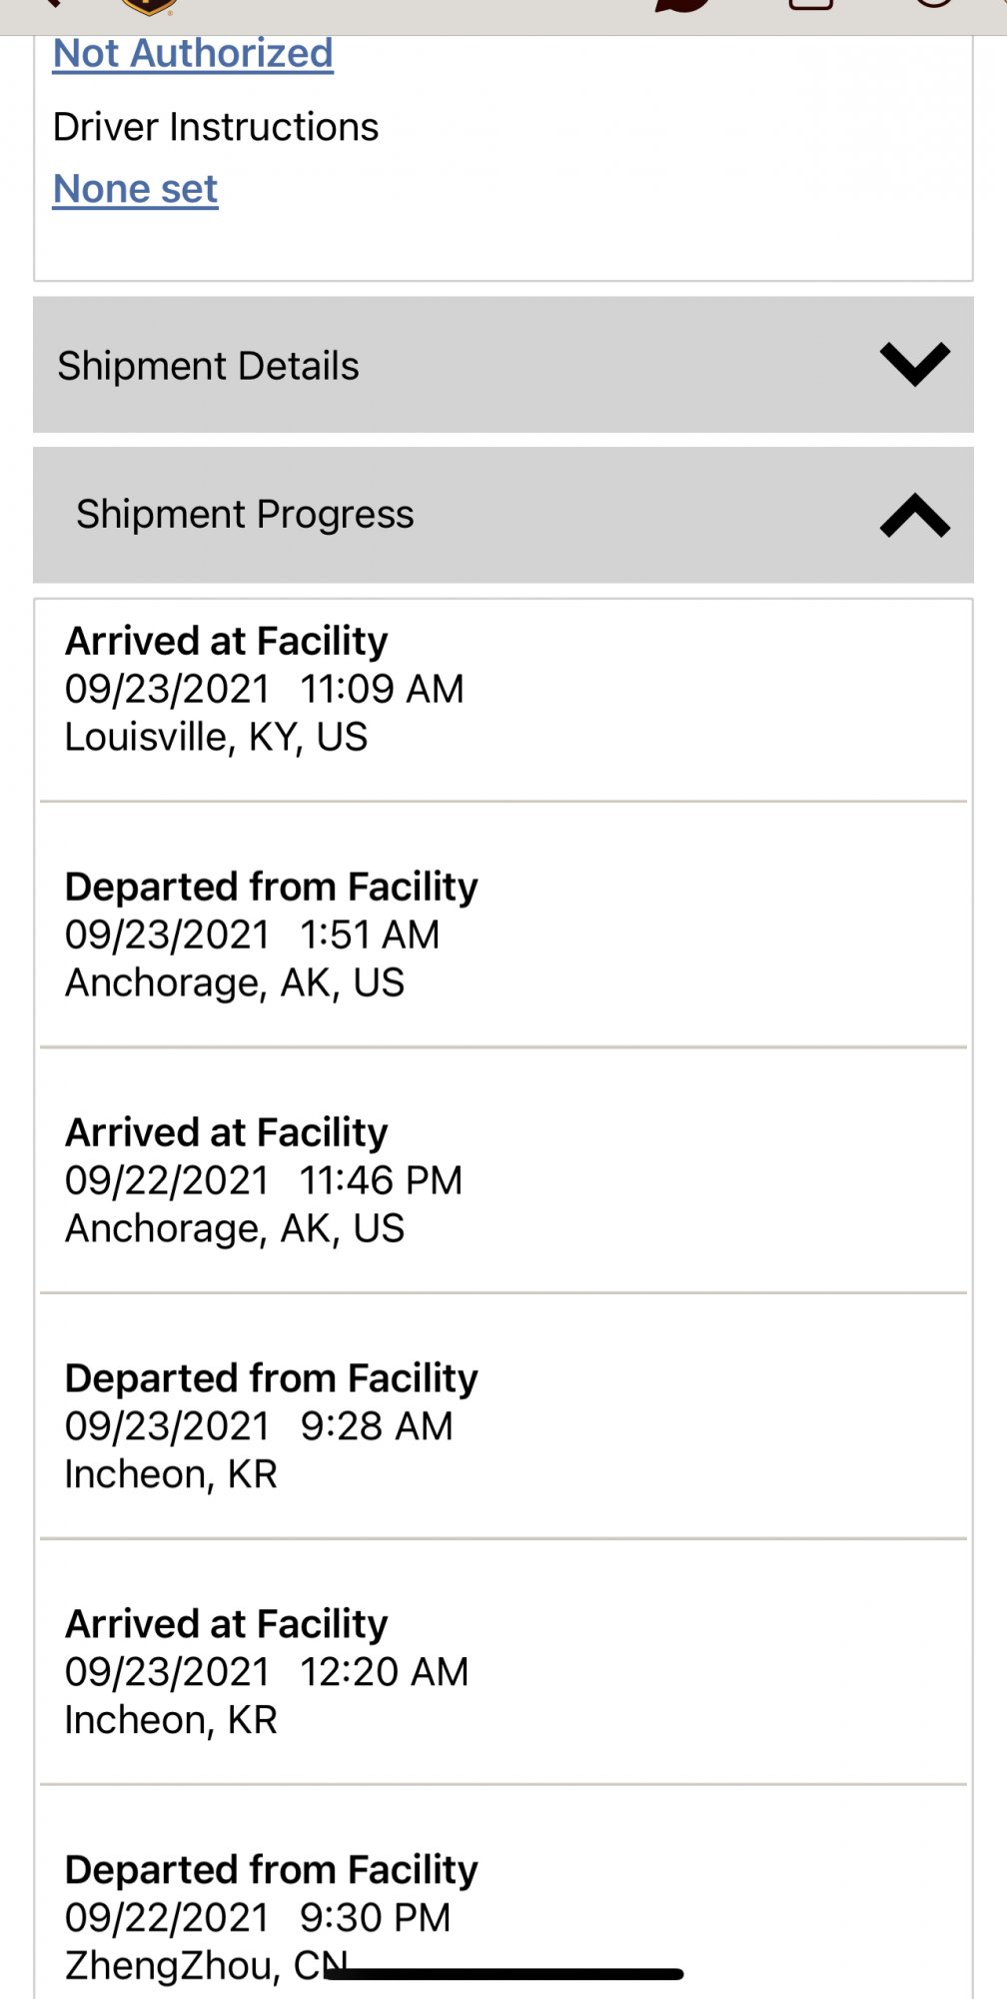The width and height of the screenshot is (1007, 1999).
Task: Open the None set driver instructions link
Action: point(135,189)
